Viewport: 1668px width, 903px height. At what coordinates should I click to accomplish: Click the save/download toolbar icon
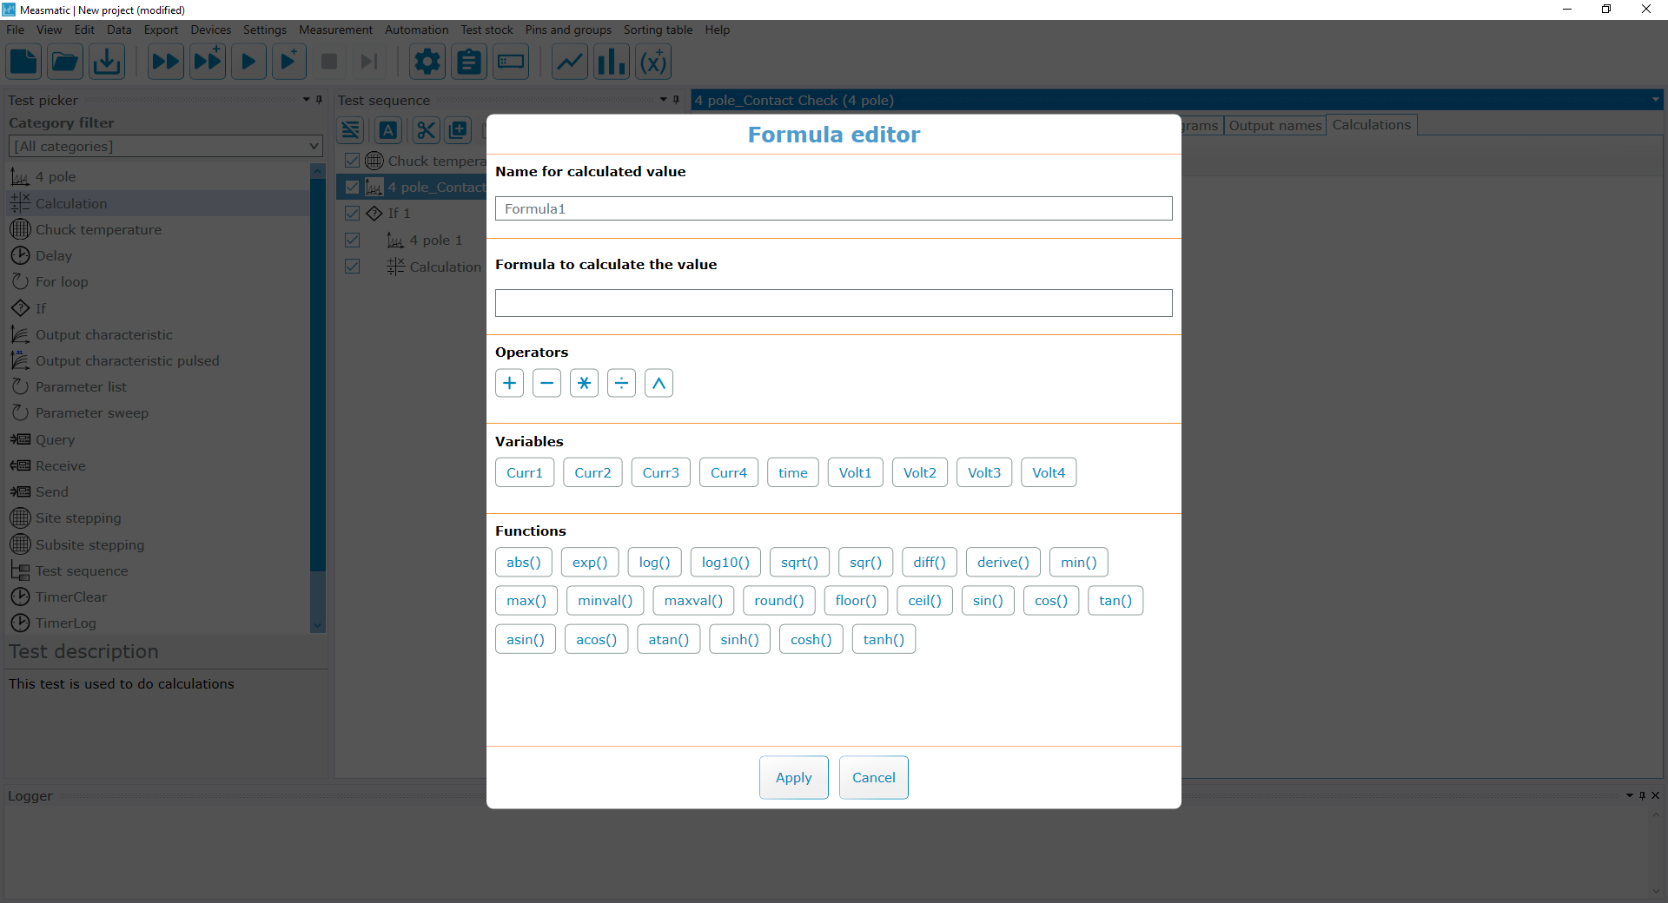(107, 62)
